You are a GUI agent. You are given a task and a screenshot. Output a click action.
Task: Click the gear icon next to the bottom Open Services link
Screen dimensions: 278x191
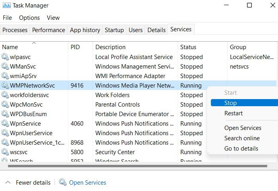point(63,182)
